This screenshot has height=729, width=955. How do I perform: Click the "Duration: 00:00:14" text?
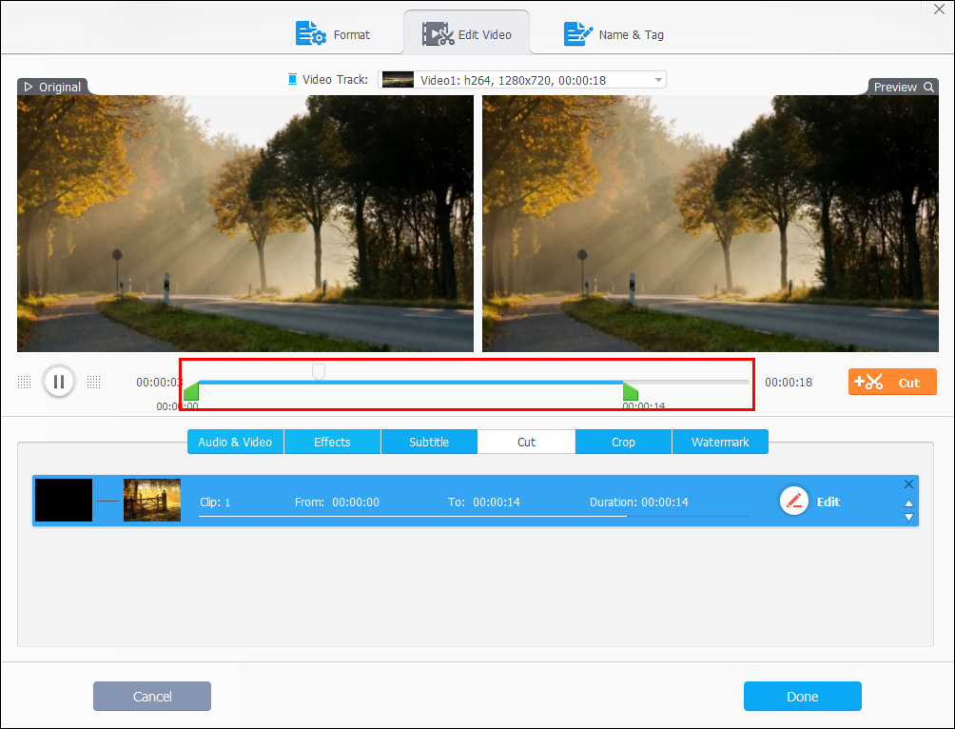point(639,502)
